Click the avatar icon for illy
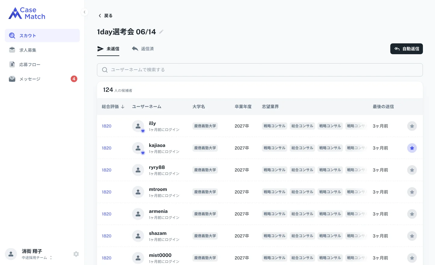 coord(138,126)
